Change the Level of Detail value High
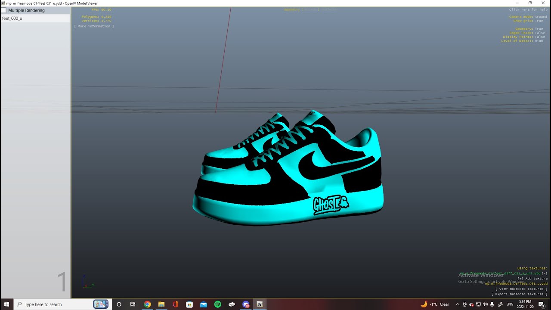Image resolution: width=551 pixels, height=310 pixels. point(539,40)
